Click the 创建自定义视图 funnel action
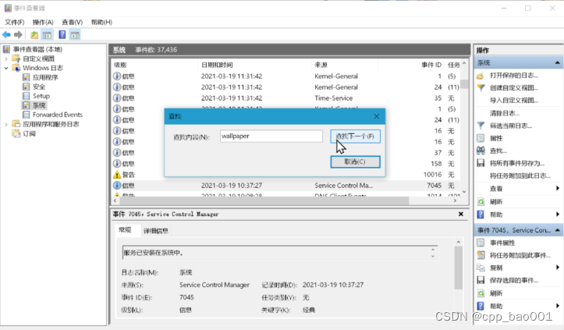 coord(513,88)
